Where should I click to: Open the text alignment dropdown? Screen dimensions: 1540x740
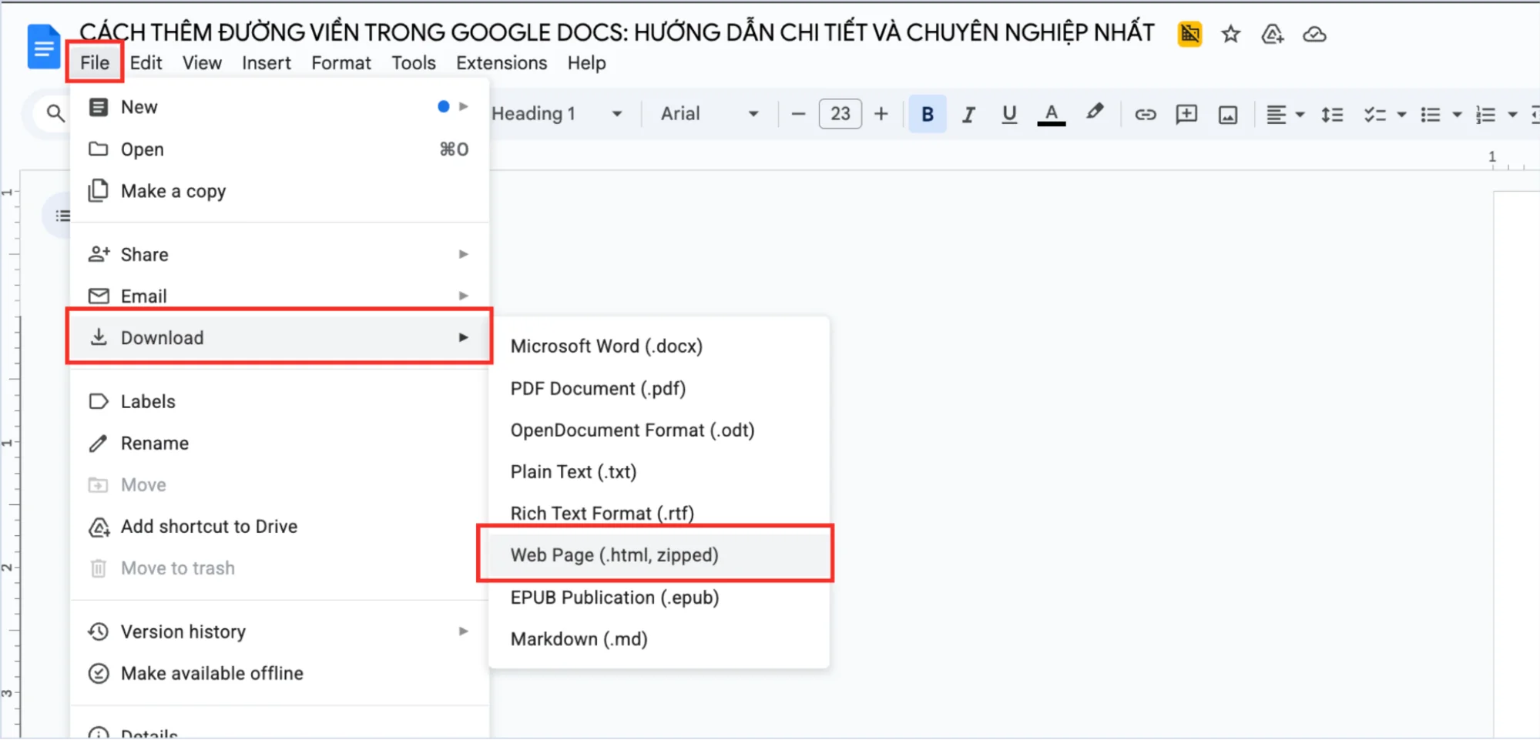tap(1286, 115)
